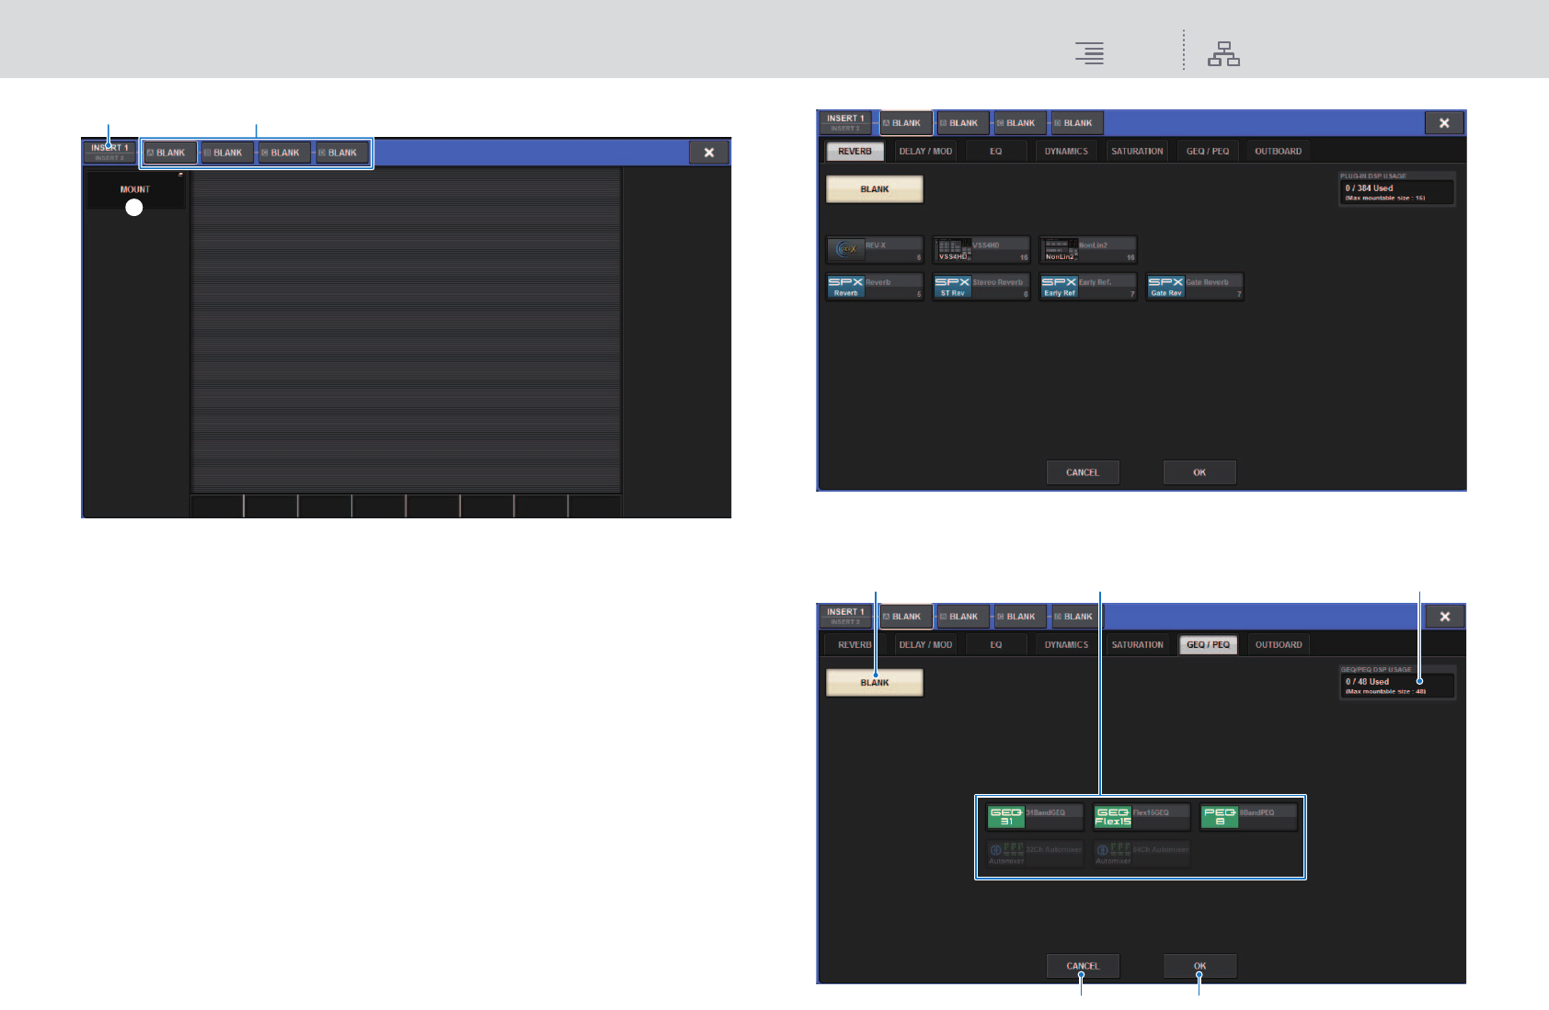
Task: Choose the SPX Gate Reverb plug-in
Action: click(1195, 287)
